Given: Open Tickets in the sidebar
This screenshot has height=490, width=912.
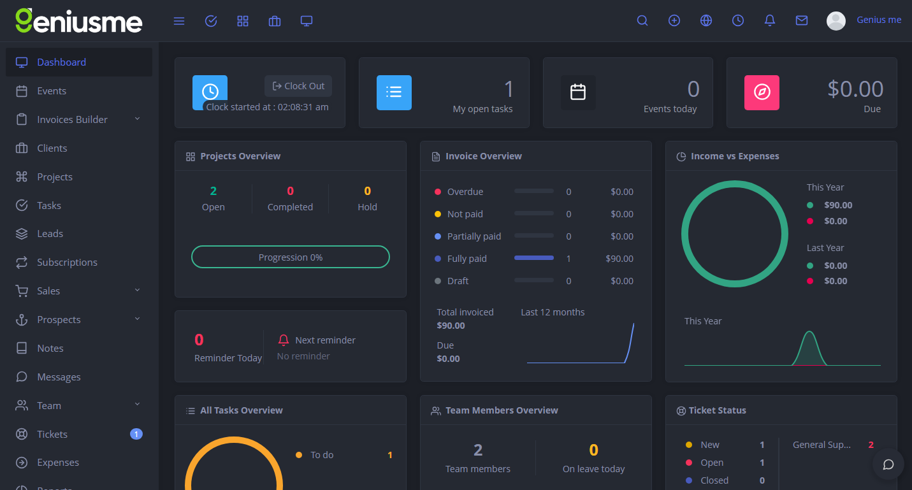Looking at the screenshot, I should (52, 435).
